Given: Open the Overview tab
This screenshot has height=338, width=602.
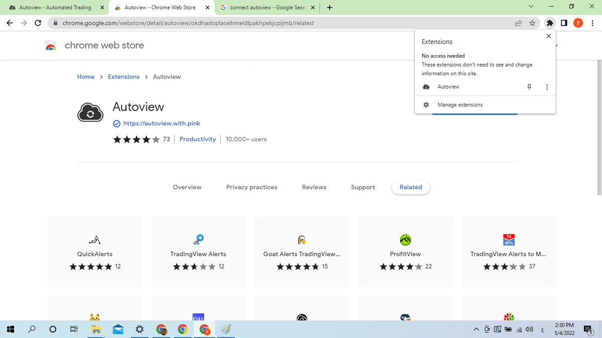Looking at the screenshot, I should pyautogui.click(x=187, y=187).
